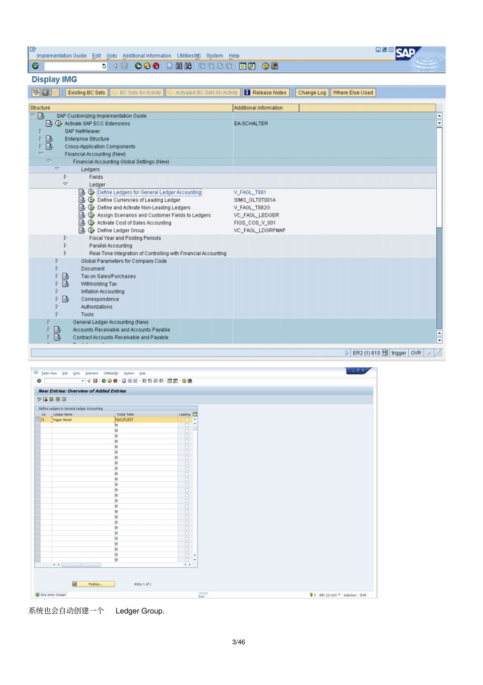
Task: Click the Save icon in Display IMG toolbar
Action: coord(124,66)
